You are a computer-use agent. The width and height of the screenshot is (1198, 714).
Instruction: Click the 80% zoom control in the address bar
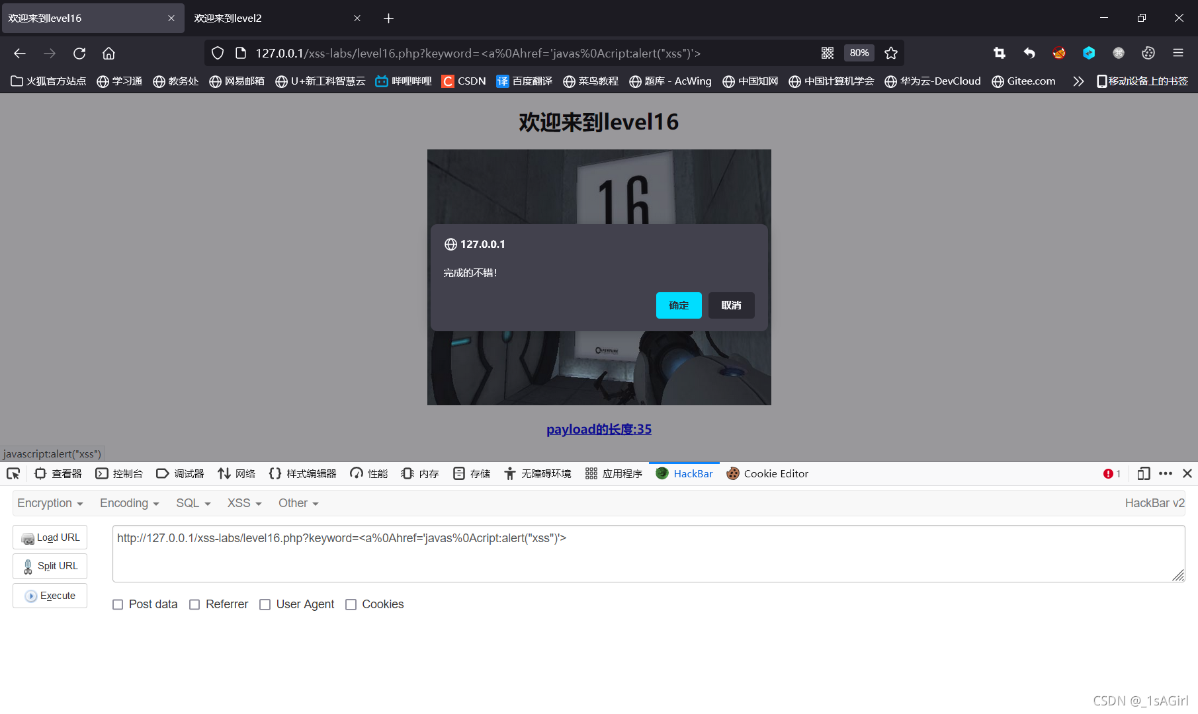[858, 53]
